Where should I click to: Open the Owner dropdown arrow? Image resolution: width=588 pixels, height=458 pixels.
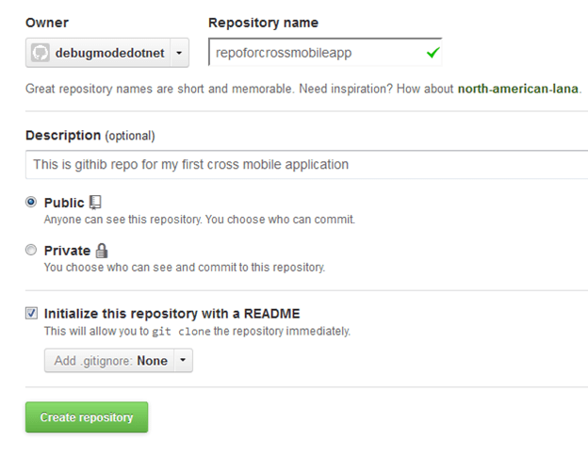click(180, 53)
